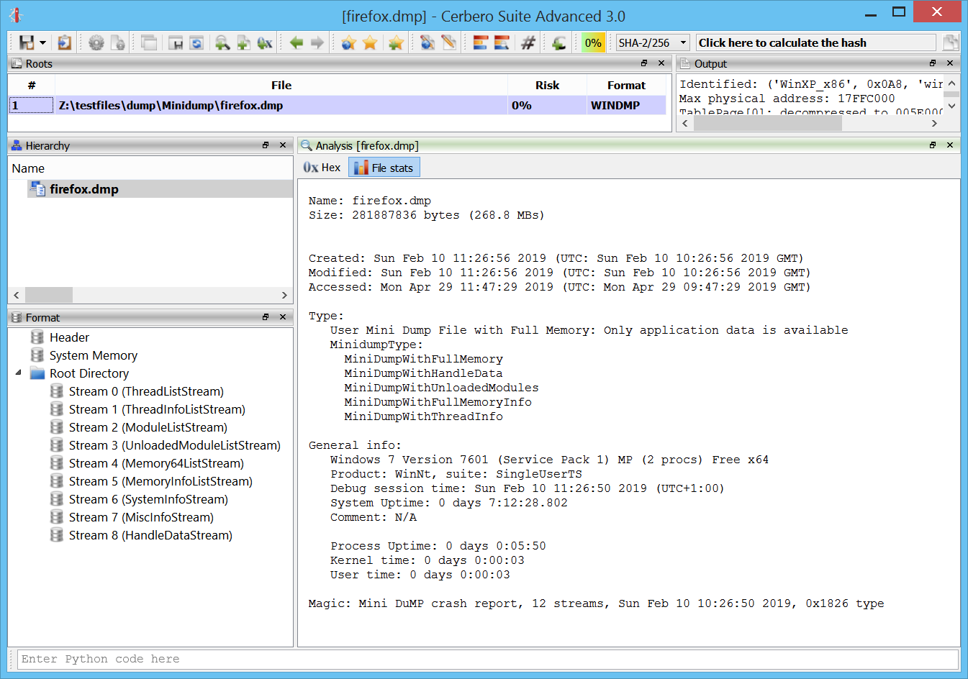Click here to calculate the hash field

pyautogui.click(x=816, y=42)
